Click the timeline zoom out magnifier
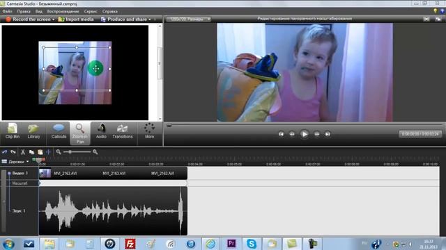The image size is (446, 250). pos(59,152)
